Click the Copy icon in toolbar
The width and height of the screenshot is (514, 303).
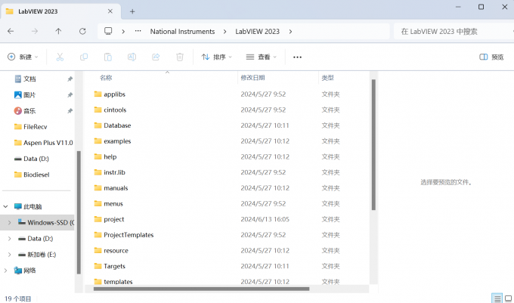pos(84,57)
